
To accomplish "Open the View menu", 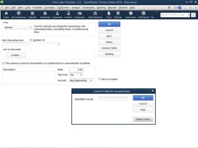I will (x=20, y=7).
